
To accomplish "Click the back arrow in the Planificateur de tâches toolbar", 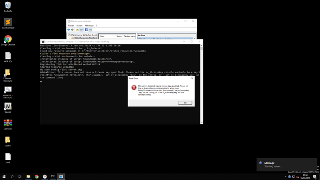I will (69, 30).
